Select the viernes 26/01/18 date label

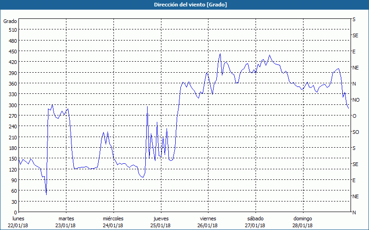click(x=208, y=222)
